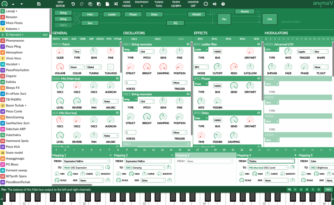The height and width of the screenshot is (205, 334).
Task: Click the undo arrow icon
Action: click(x=73, y=4)
